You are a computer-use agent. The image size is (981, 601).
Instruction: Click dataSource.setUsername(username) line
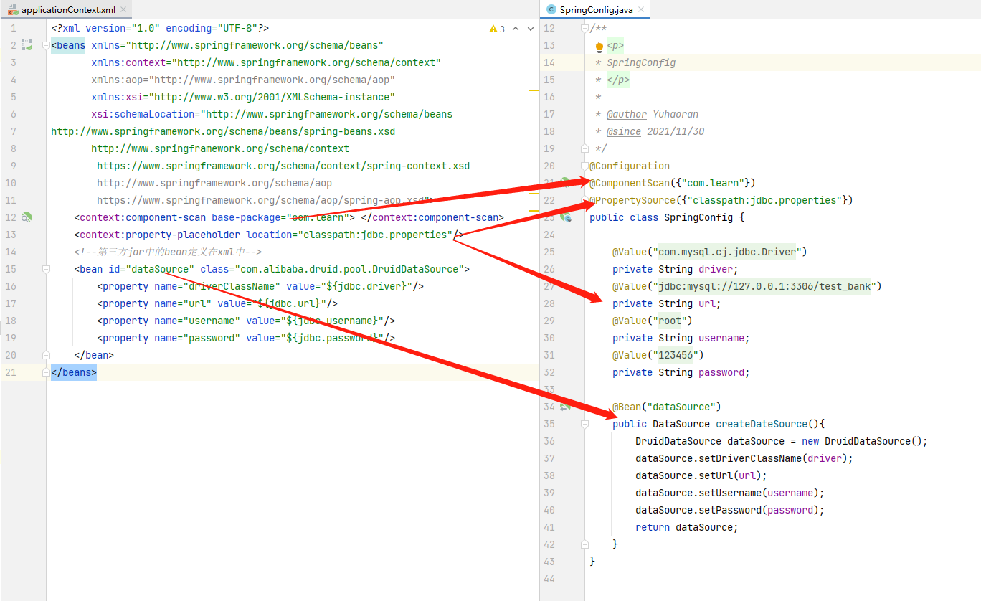coord(730,493)
